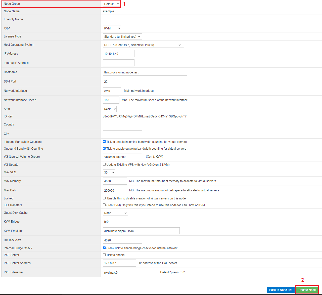Viewport: 322px width, 295px height.
Task: Edit the KVM Bridge field
Action: [122, 222]
